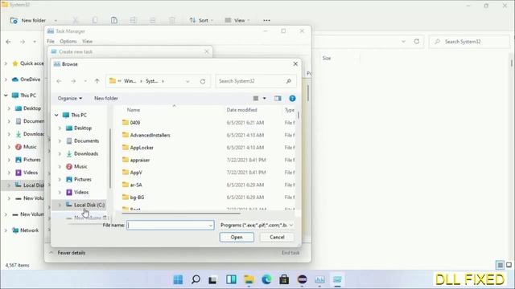
Task: Sort by Name column header in Browse dialog
Action: point(134,110)
